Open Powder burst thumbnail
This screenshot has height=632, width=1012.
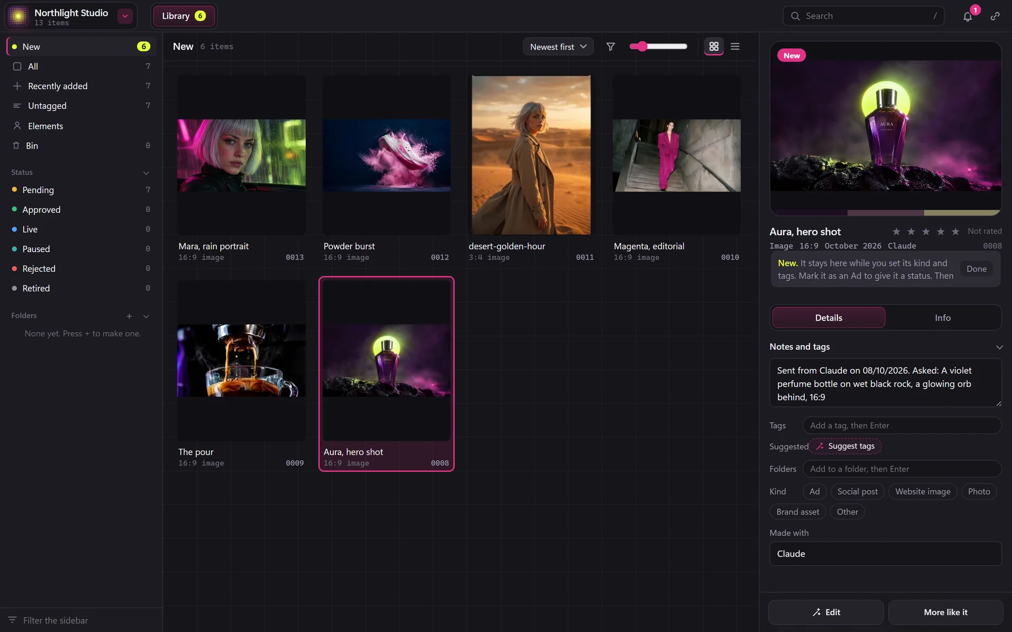(x=386, y=155)
